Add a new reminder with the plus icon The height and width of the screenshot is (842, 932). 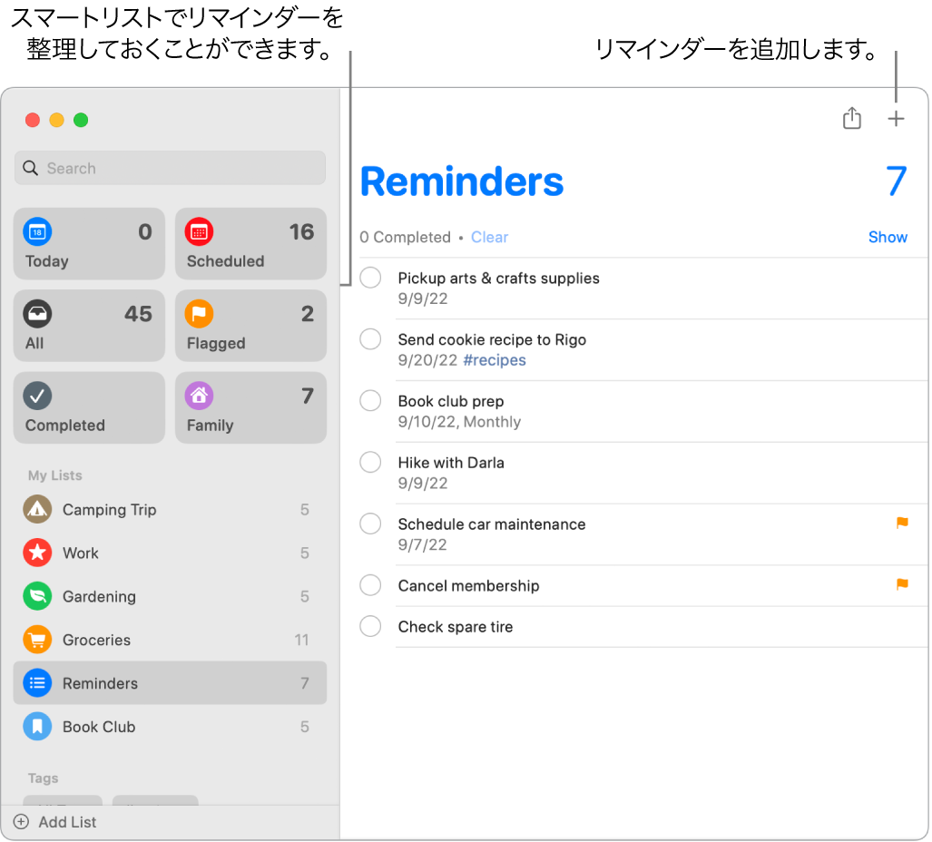[x=897, y=118]
